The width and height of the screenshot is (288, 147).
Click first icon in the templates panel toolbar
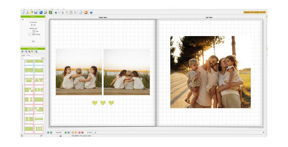click(22, 52)
